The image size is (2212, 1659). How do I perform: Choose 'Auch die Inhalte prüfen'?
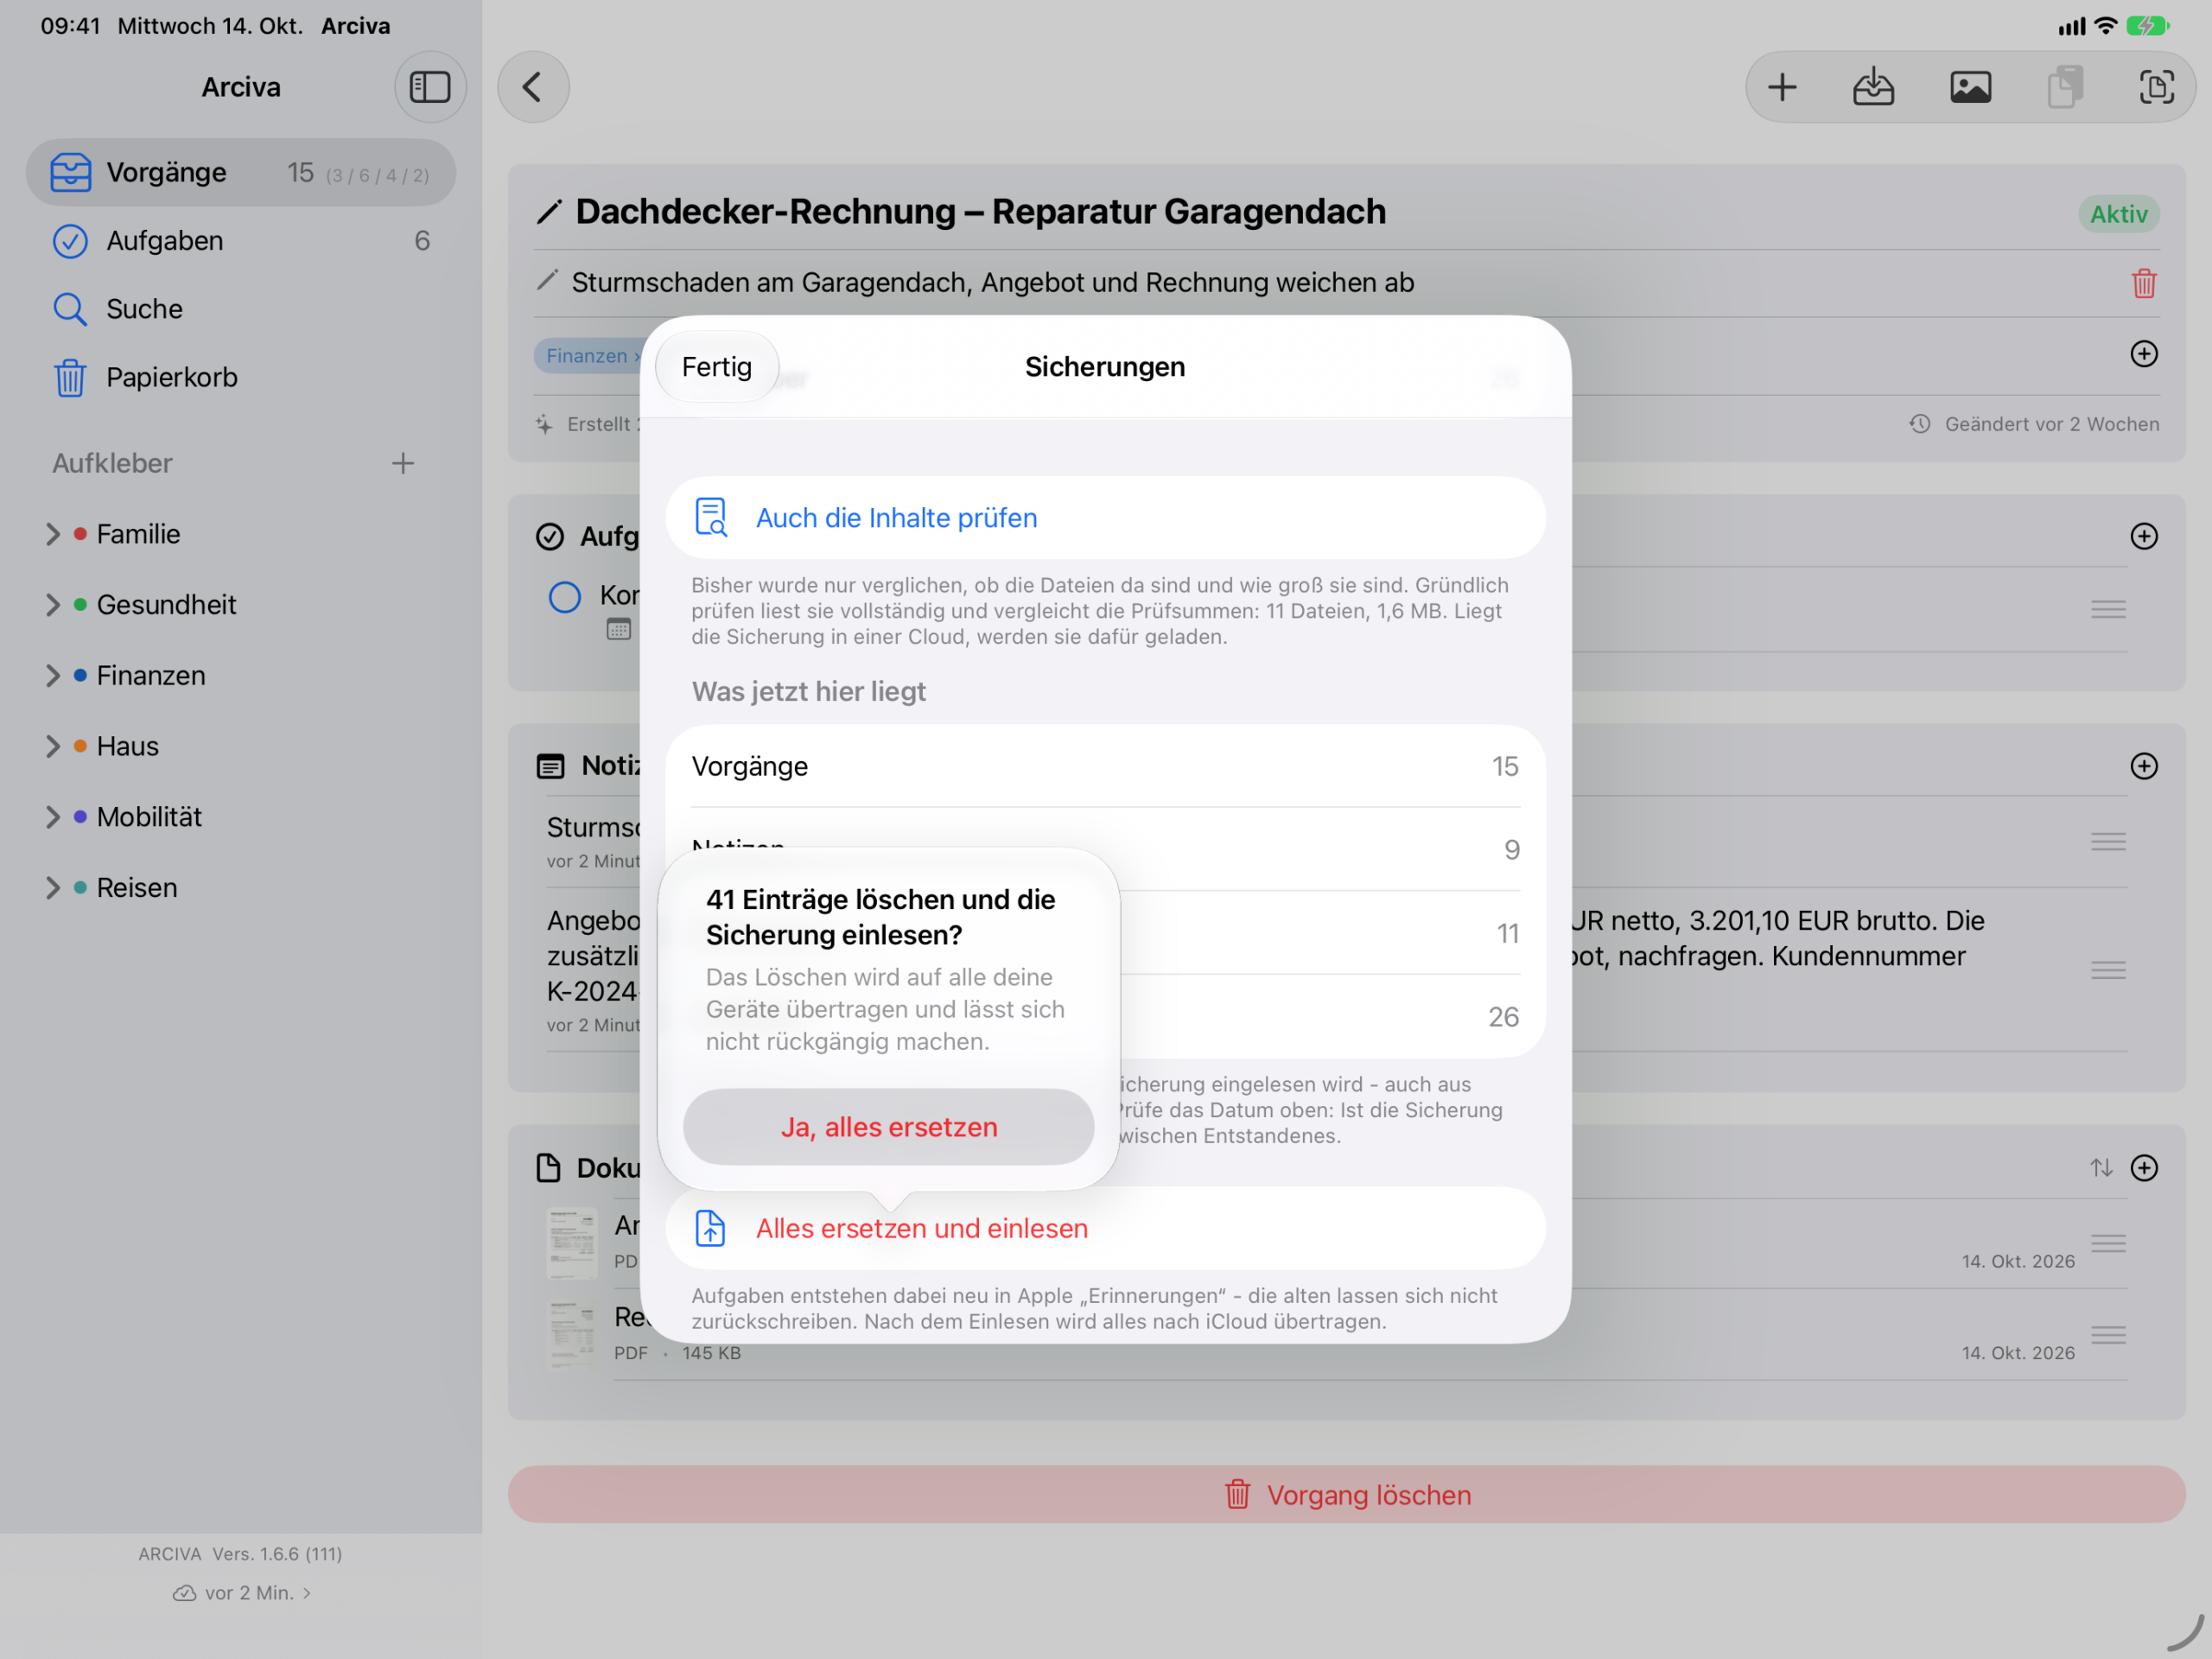tap(1105, 518)
